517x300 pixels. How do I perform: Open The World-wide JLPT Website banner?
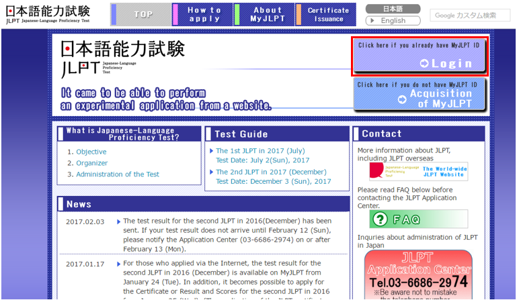point(418,171)
